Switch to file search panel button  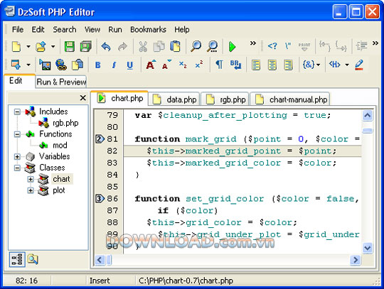pyautogui.click(x=33, y=259)
